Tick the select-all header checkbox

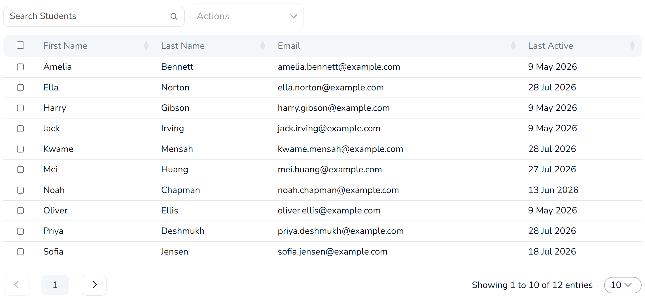pyautogui.click(x=20, y=45)
